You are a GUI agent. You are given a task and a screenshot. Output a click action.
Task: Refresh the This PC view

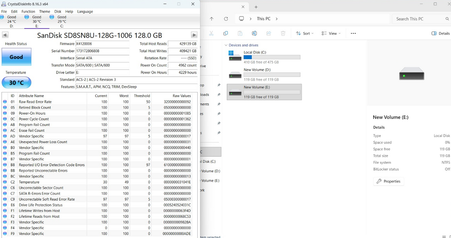(x=226, y=19)
